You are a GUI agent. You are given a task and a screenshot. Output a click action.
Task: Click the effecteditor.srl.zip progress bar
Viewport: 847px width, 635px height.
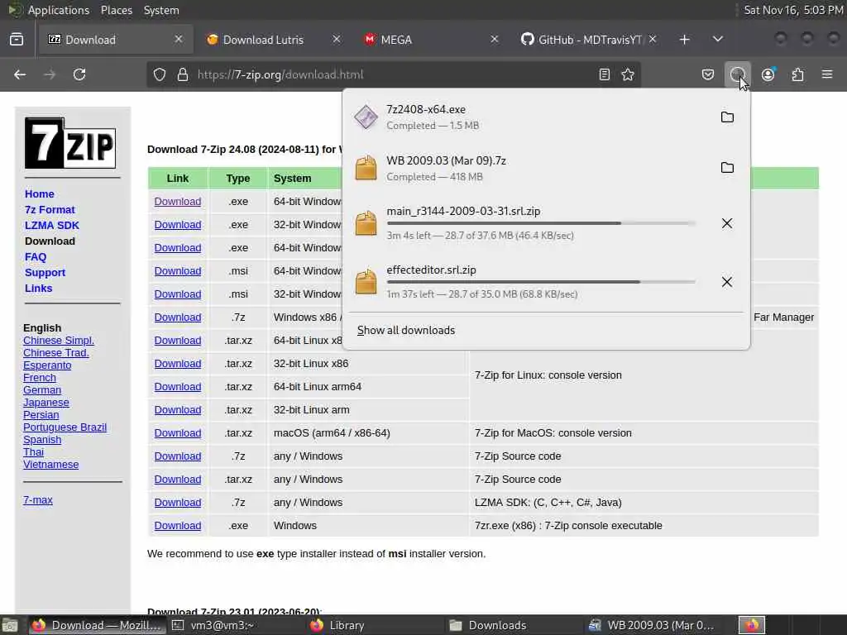click(x=541, y=282)
